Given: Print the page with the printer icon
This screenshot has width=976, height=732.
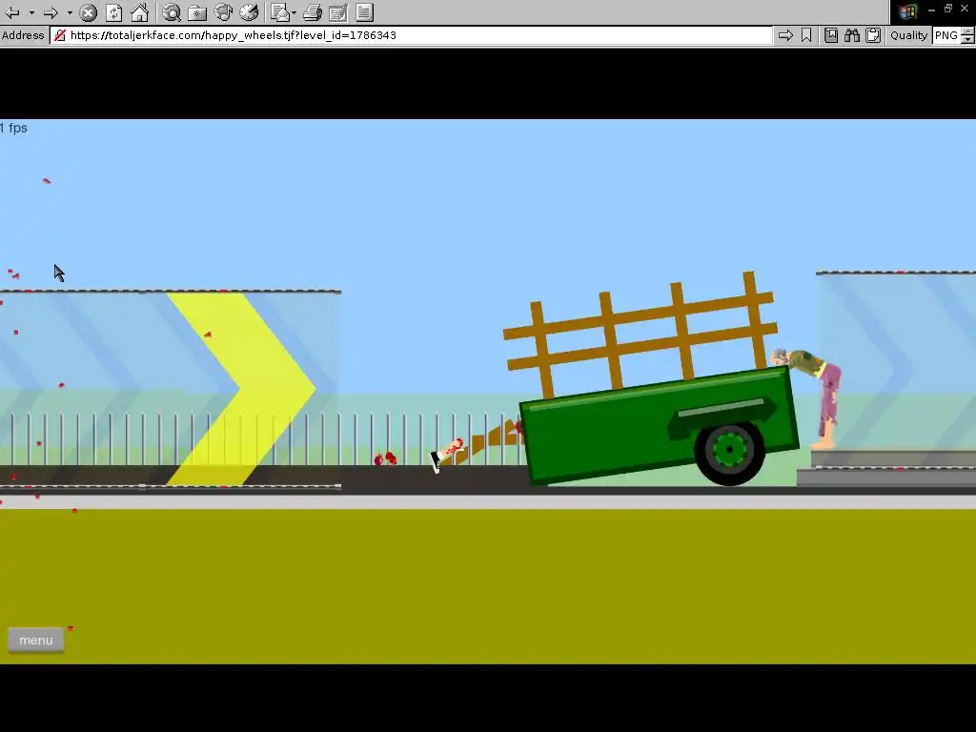Looking at the screenshot, I should 313,12.
